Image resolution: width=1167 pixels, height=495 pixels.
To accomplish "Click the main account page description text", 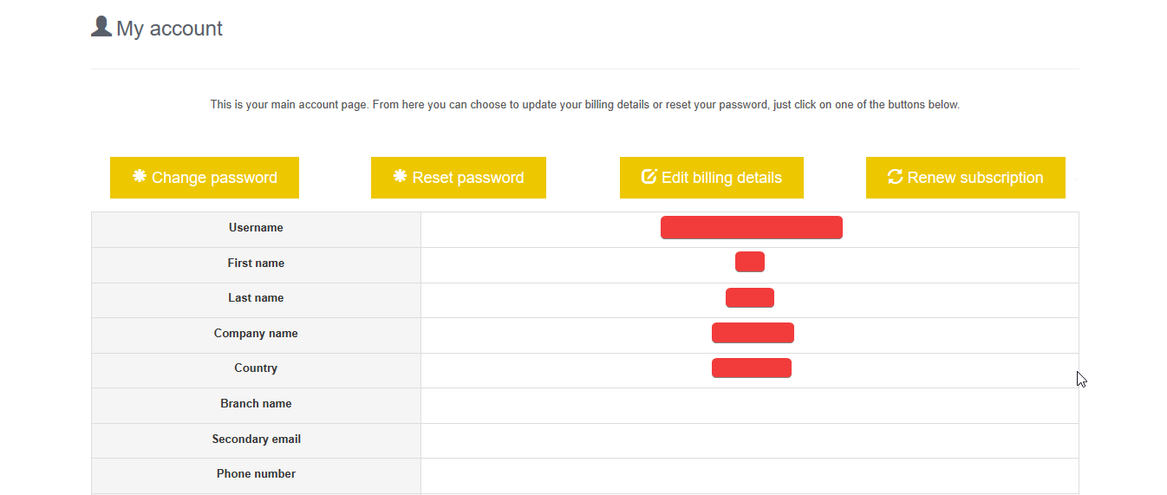I will click(585, 105).
